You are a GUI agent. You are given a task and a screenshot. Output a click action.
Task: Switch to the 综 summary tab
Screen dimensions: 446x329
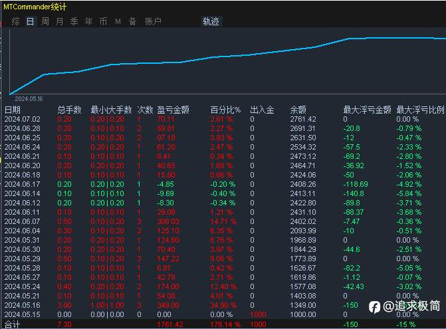pyautogui.click(x=16, y=21)
